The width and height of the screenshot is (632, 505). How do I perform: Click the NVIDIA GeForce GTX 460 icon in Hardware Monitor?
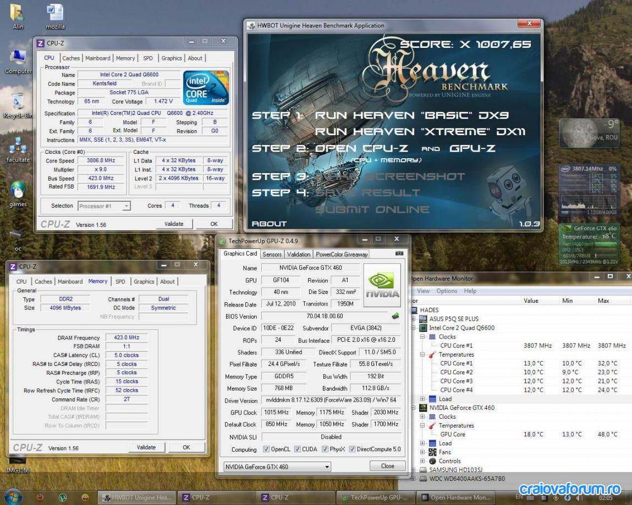423,408
